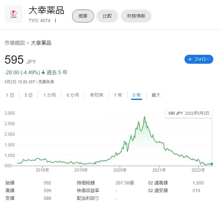Click the 2018年 axis label
This screenshot has width=221, height=204.
point(42,170)
